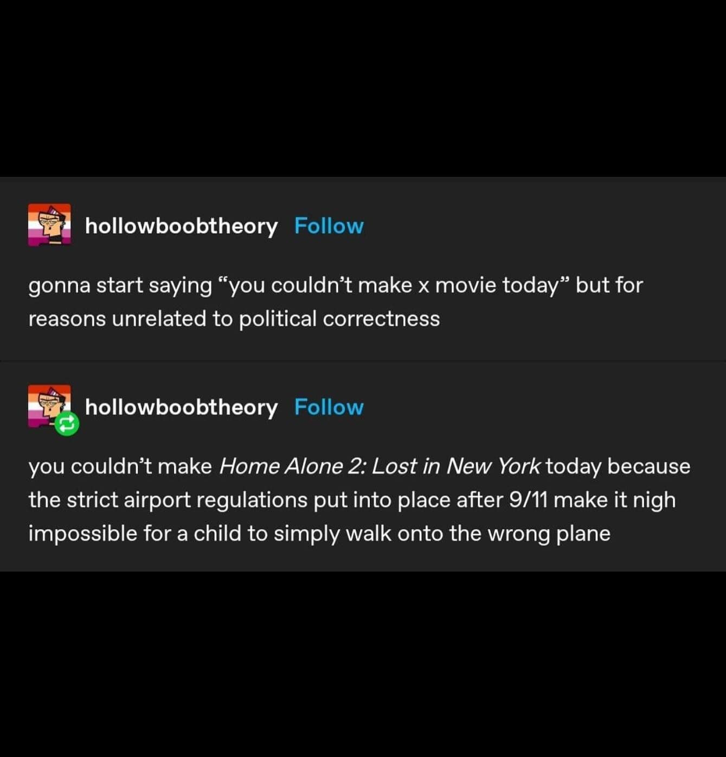Click the empty black area below the posts
The image size is (726, 757).
363,662
